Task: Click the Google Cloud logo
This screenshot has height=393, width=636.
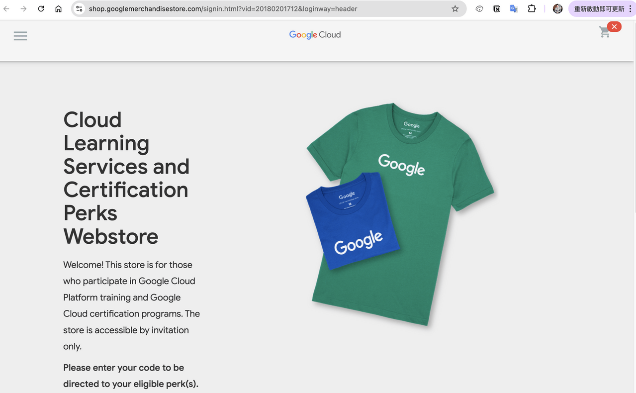Action: click(x=314, y=34)
